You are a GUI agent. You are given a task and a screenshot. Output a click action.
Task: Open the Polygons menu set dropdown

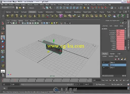tap(8, 7)
